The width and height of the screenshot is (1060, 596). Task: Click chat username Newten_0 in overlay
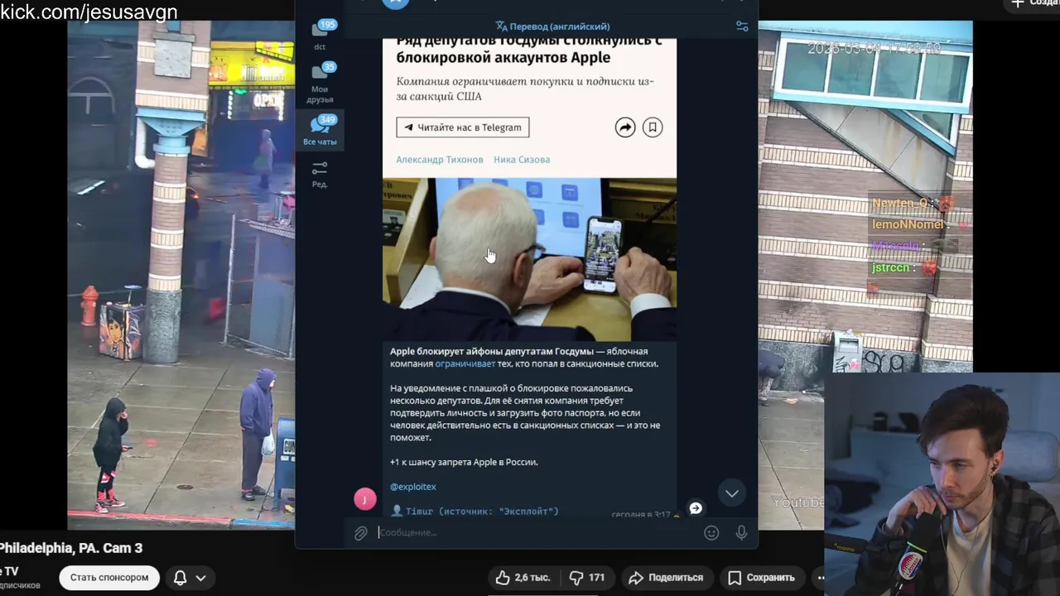click(x=899, y=203)
